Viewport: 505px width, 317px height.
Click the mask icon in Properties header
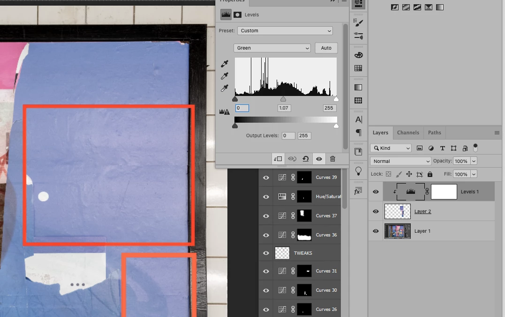pos(237,15)
